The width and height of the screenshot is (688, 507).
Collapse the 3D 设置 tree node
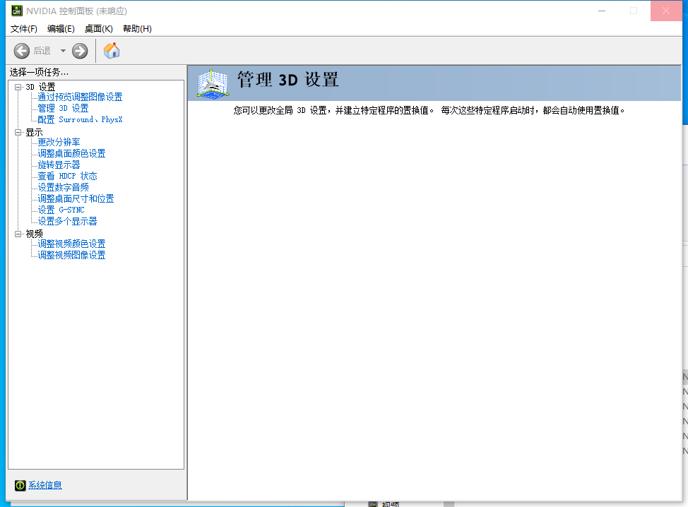pos(18,87)
